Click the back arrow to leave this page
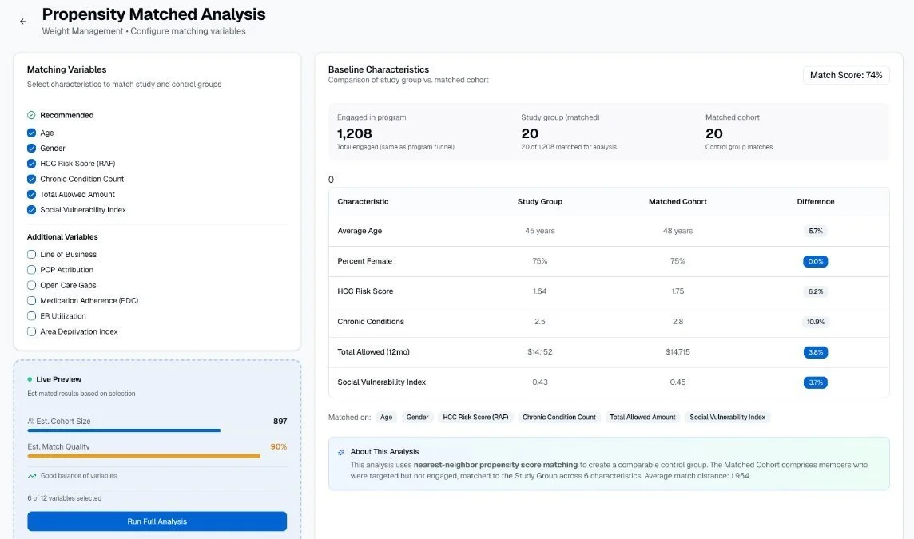Image resolution: width=914 pixels, height=539 pixels. tap(23, 22)
